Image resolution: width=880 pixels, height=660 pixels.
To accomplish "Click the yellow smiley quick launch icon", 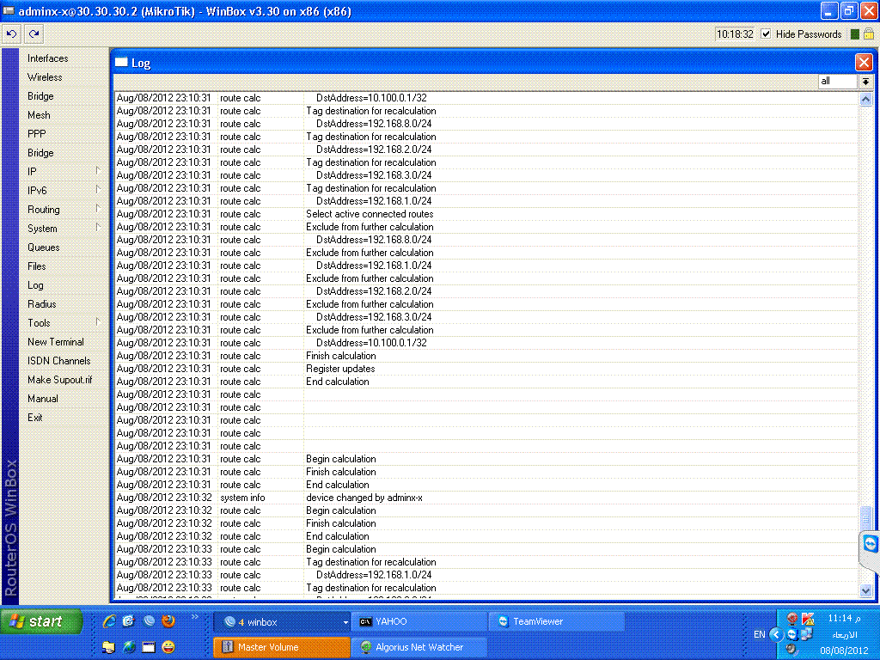I will (168, 646).
